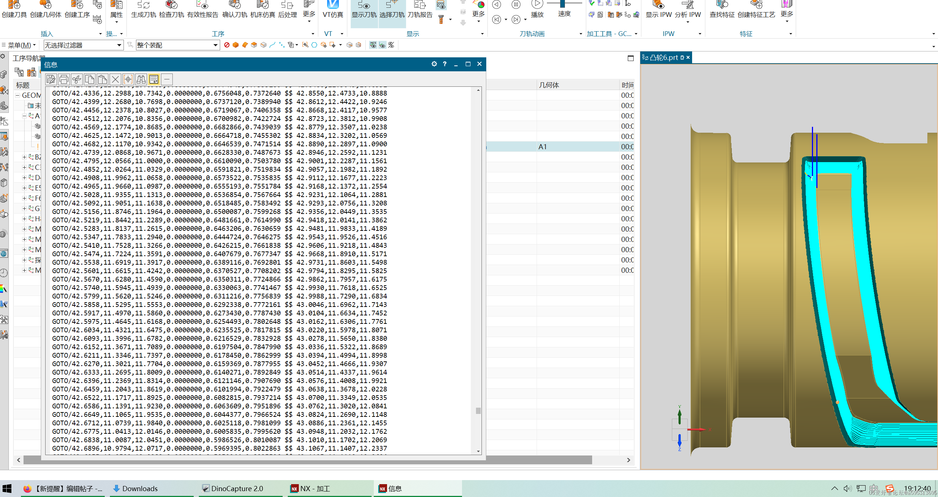This screenshot has width=938, height=497.
Task: Open 信息 window settings gear
Action: (x=434, y=64)
